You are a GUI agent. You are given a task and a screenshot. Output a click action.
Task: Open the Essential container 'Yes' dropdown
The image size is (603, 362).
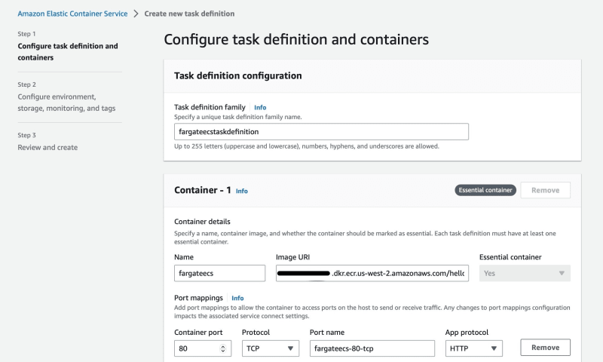[x=525, y=273]
